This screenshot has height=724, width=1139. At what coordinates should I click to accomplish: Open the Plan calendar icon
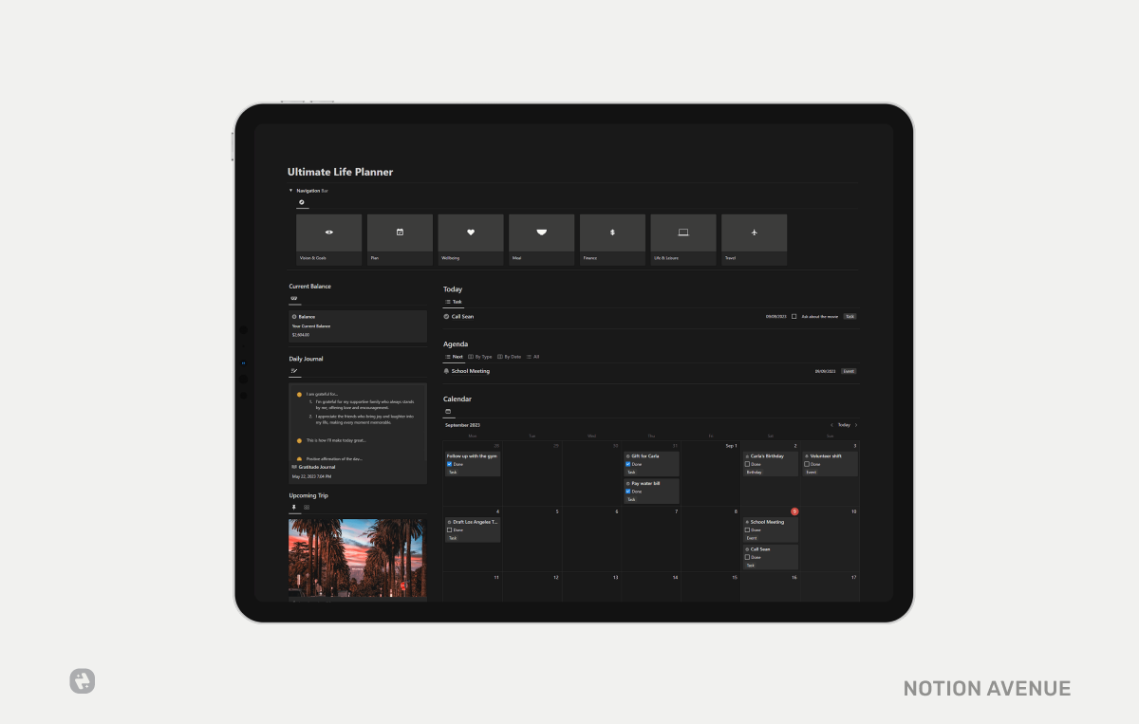[400, 232]
